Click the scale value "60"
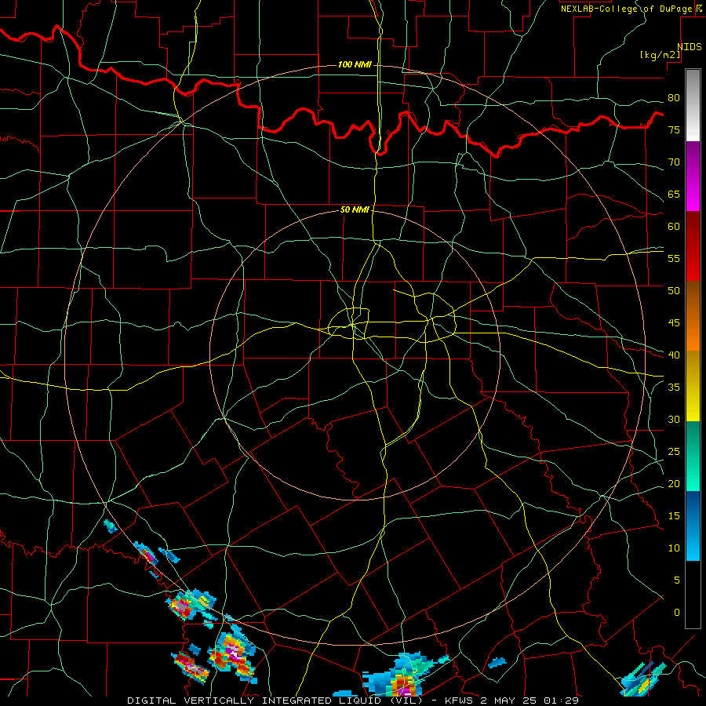706x706 pixels. click(674, 227)
